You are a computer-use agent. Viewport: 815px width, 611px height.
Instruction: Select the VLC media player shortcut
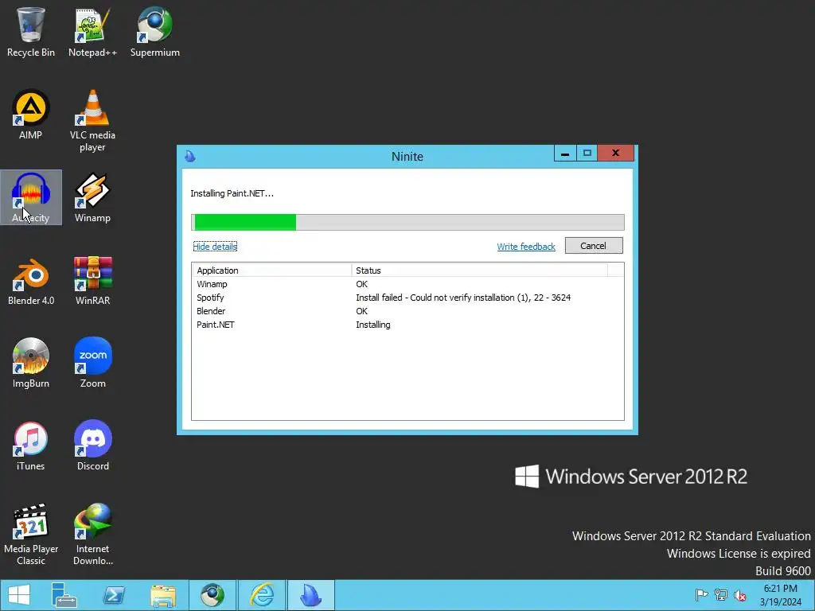pyautogui.click(x=92, y=121)
